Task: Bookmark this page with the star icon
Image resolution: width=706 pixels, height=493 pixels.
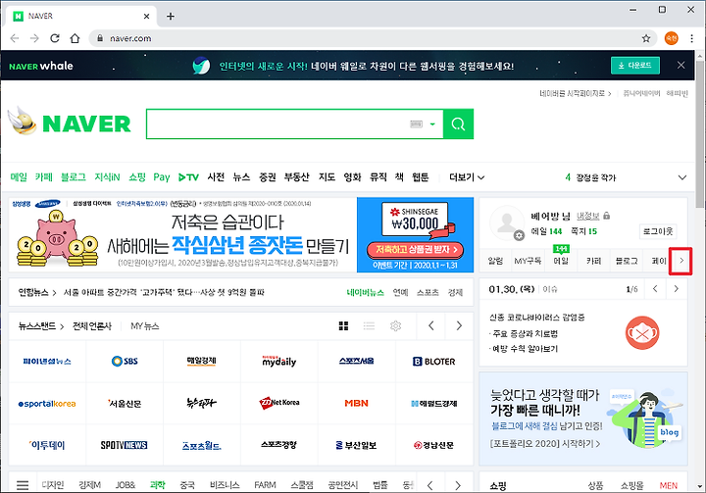Action: [646, 38]
